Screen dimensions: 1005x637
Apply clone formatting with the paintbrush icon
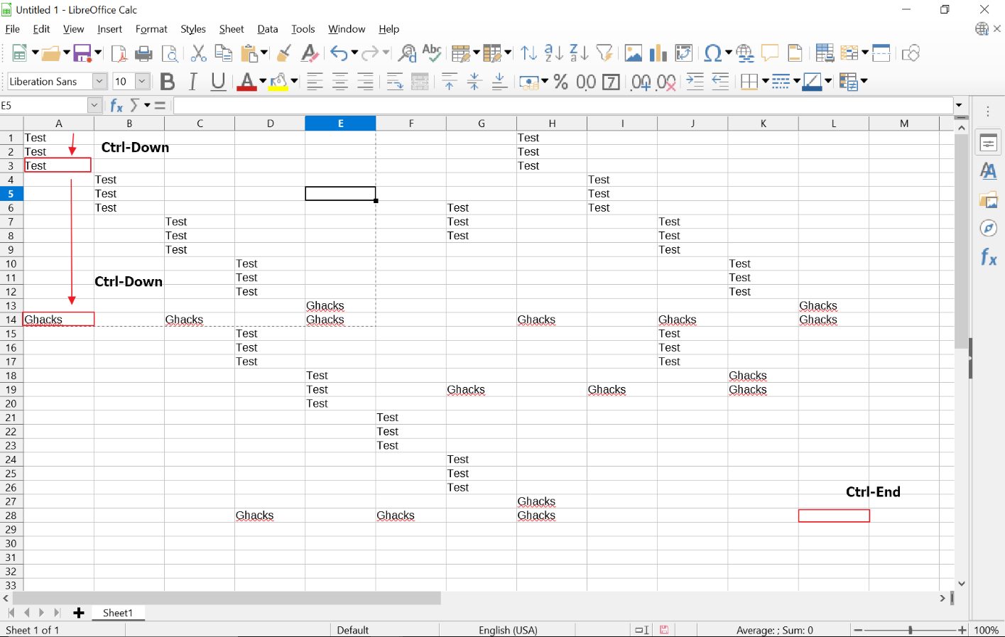click(284, 53)
